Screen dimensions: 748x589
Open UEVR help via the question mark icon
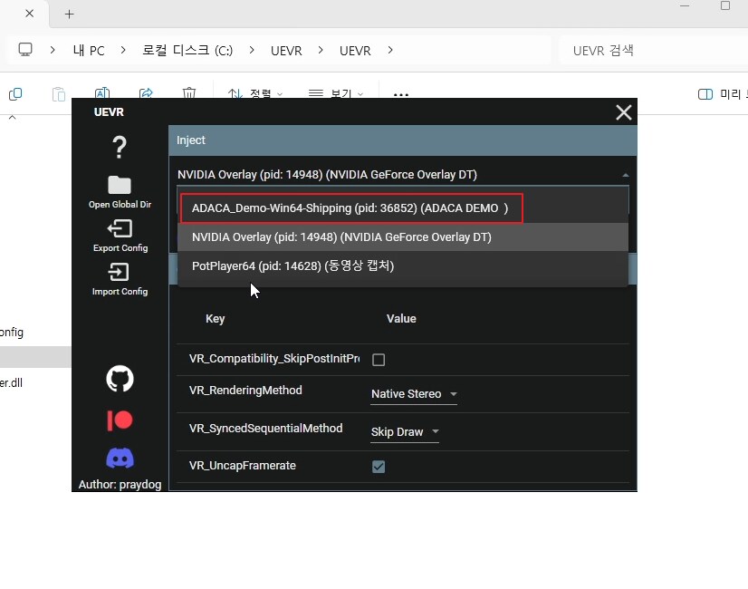coord(119,147)
